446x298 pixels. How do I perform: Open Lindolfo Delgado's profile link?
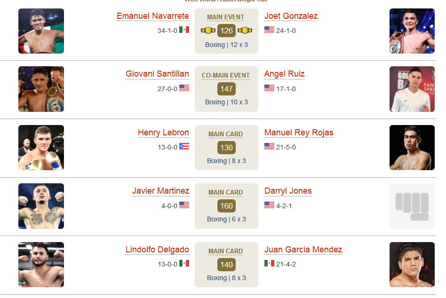pyautogui.click(x=157, y=250)
